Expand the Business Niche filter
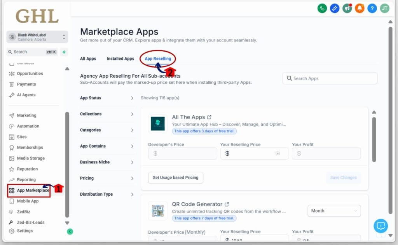398x245 pixels. (x=106, y=162)
